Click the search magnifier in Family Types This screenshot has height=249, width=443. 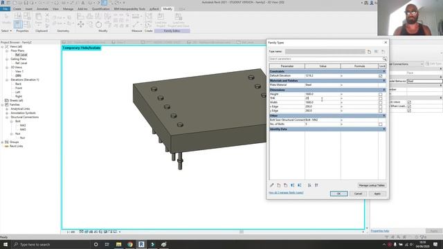pyautogui.click(x=385, y=59)
